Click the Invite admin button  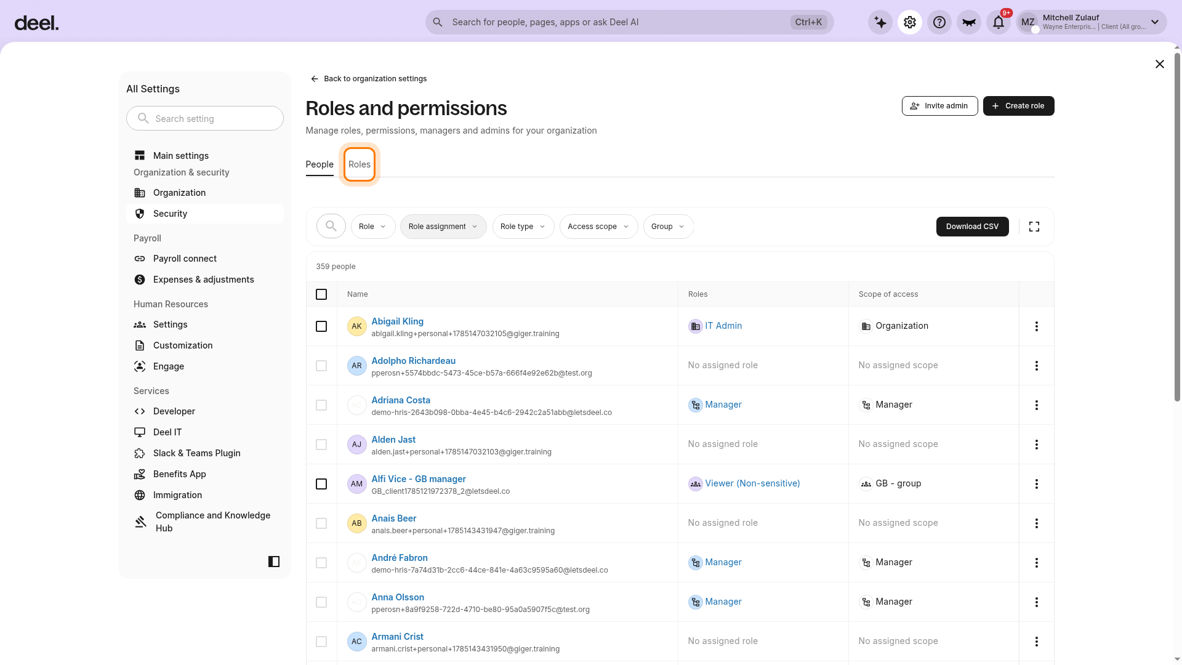[939, 106]
